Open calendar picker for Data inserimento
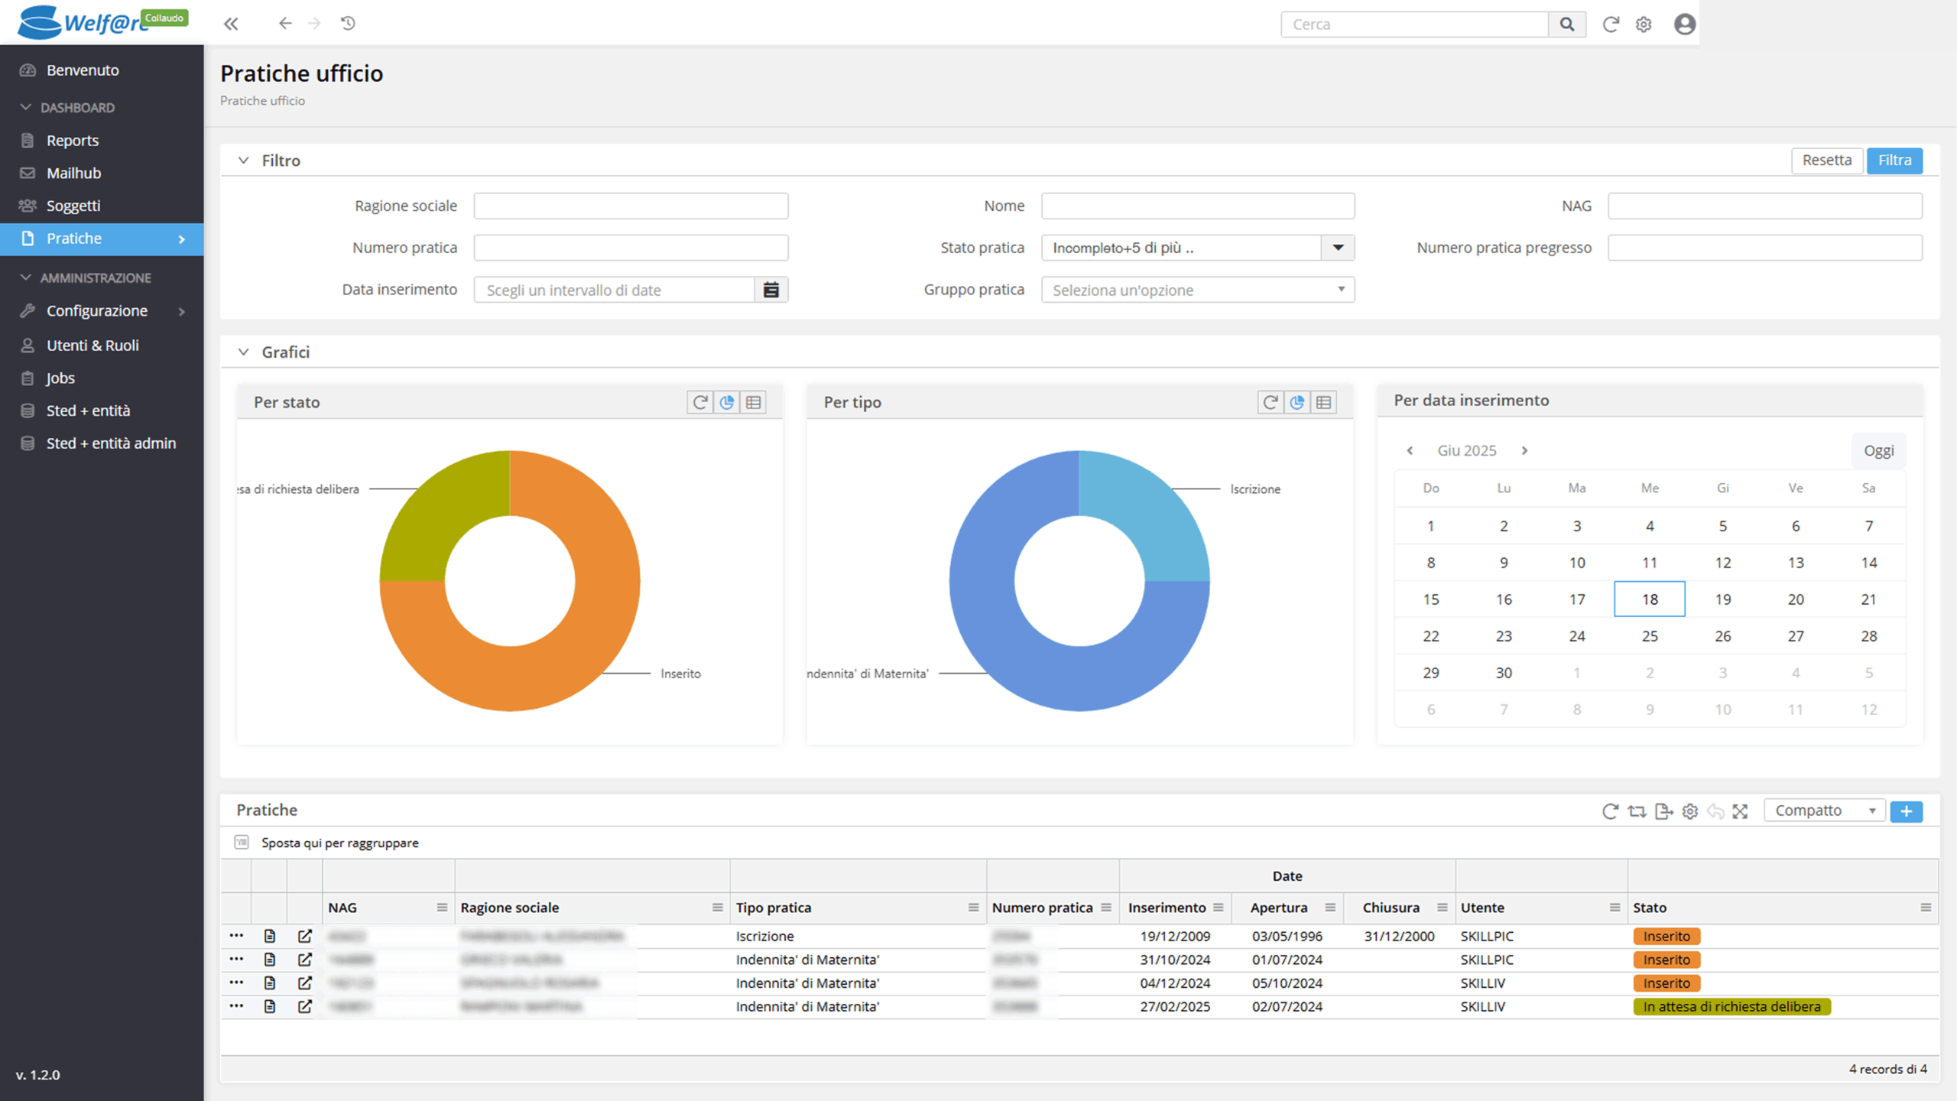Viewport: 1957px width, 1101px height. [771, 290]
